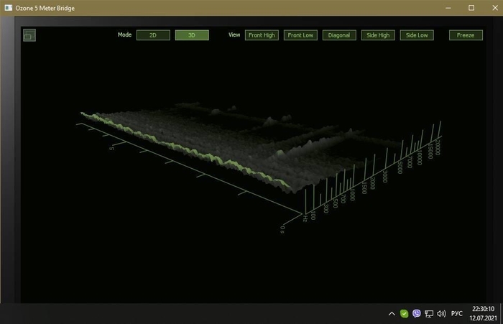Click the 0 s time axis label
The height and width of the screenshot is (324, 503).
point(282,229)
